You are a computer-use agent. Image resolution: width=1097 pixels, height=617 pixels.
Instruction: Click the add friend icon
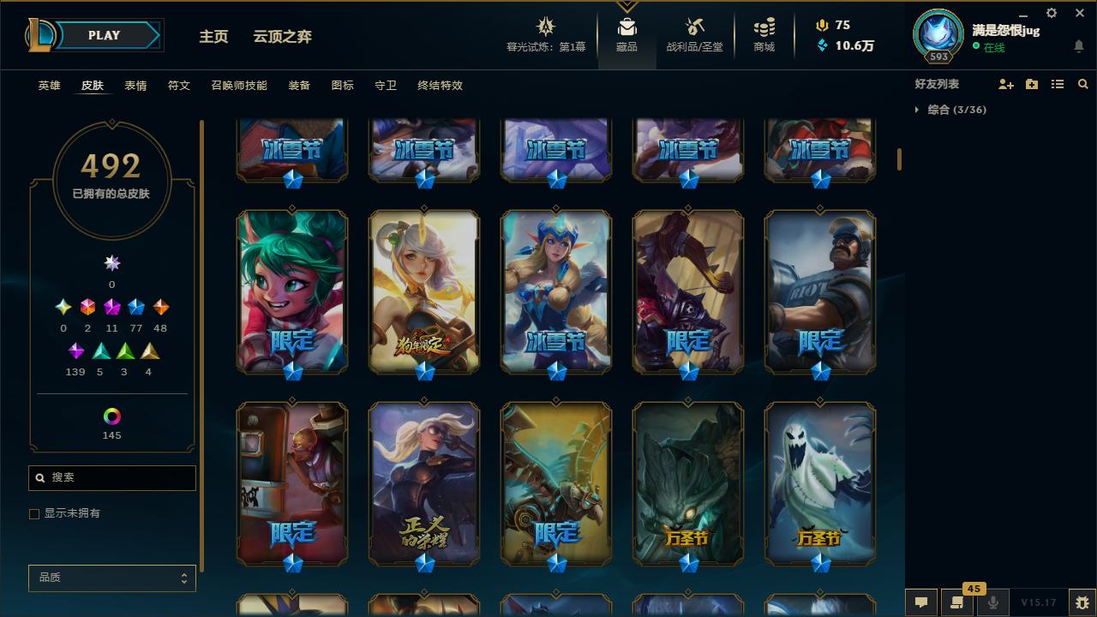1006,84
